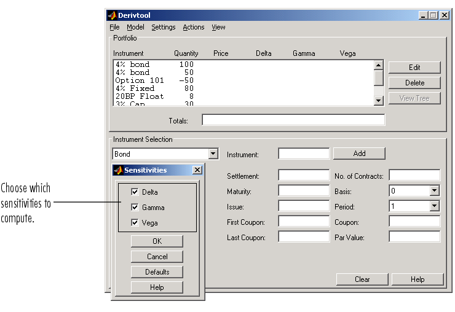Click the No. of Contracts input field
Image resolution: width=455 pixels, height=312 pixels.
click(414, 175)
